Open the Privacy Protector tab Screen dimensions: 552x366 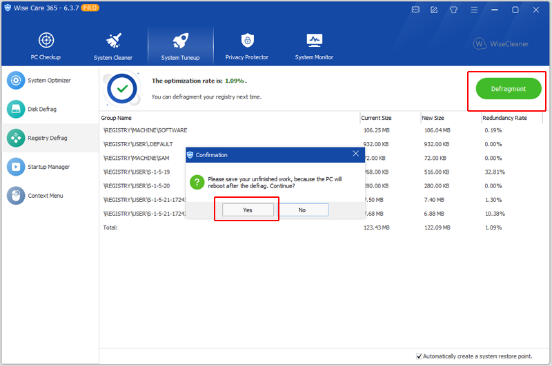pos(247,45)
